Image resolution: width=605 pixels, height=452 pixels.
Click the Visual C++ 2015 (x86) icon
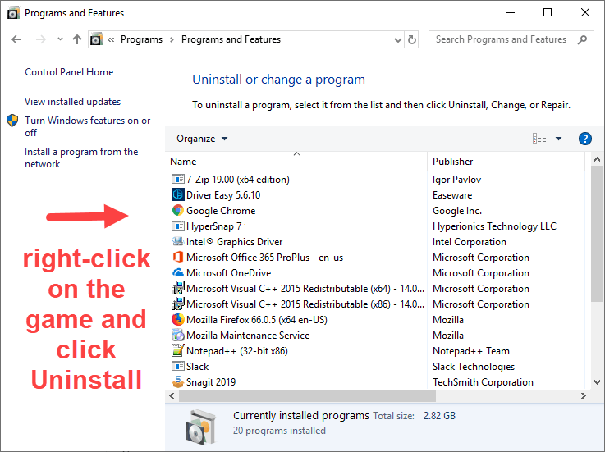(177, 304)
